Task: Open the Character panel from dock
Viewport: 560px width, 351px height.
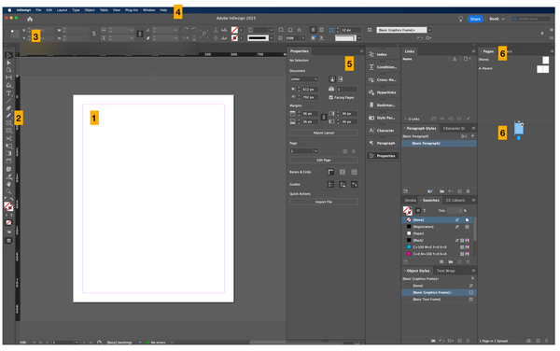Action: pyautogui.click(x=383, y=131)
